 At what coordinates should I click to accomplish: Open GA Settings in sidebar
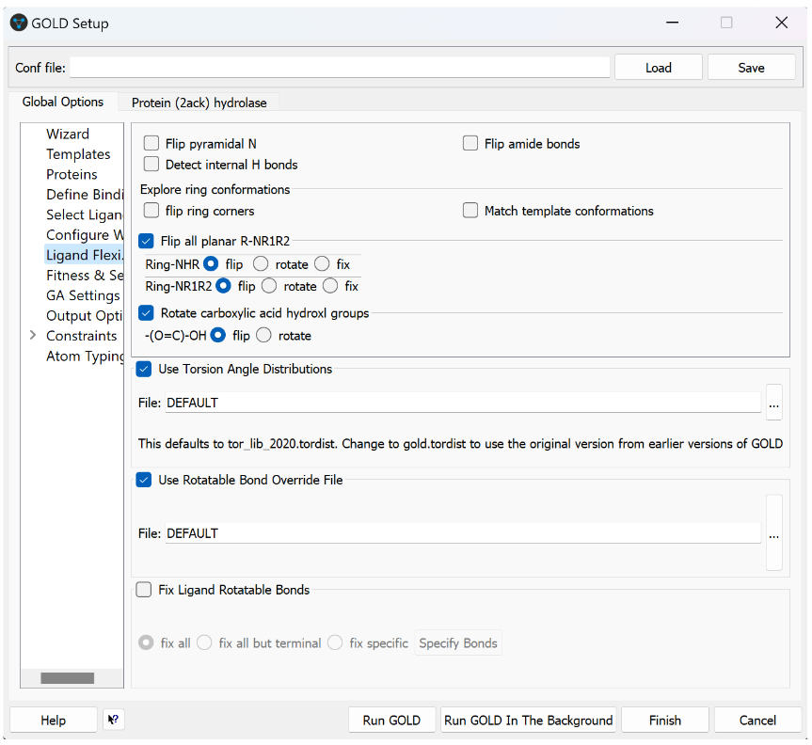[83, 295]
